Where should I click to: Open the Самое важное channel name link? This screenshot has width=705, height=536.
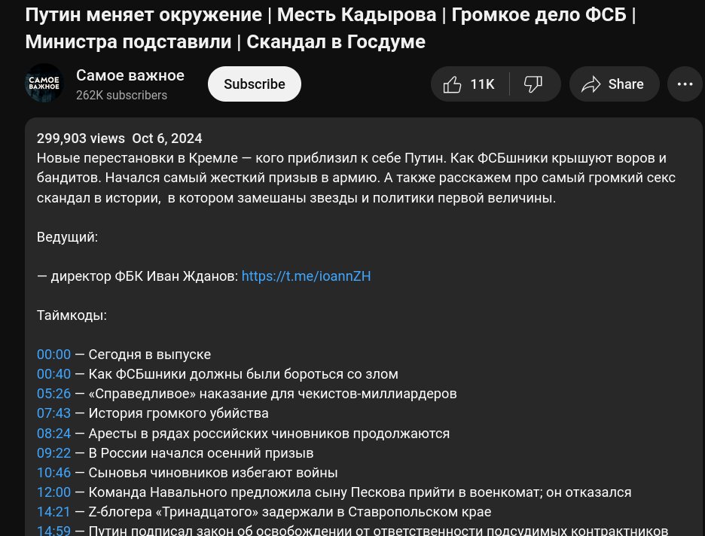130,75
